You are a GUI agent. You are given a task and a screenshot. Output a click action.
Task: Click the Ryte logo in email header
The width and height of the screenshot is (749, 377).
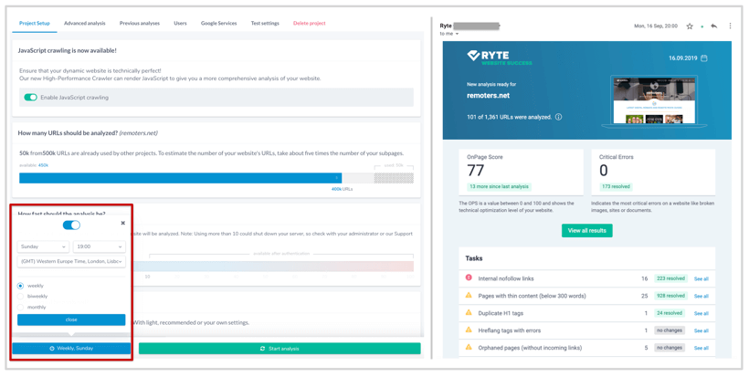tap(499, 58)
